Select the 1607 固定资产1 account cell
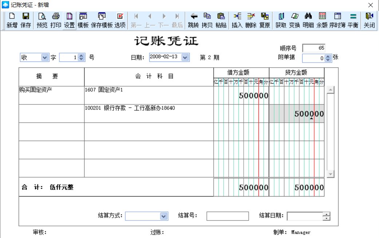This screenshot has height=238, width=379. click(149, 95)
